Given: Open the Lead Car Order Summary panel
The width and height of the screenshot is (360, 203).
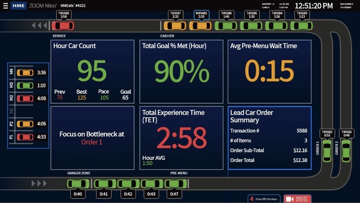Looking at the screenshot, I should coord(269,137).
